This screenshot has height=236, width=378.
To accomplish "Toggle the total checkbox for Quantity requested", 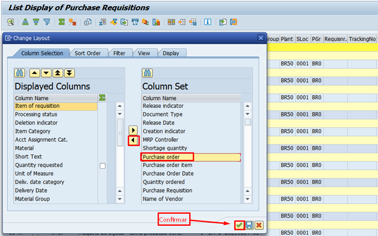I will pyautogui.click(x=103, y=166).
